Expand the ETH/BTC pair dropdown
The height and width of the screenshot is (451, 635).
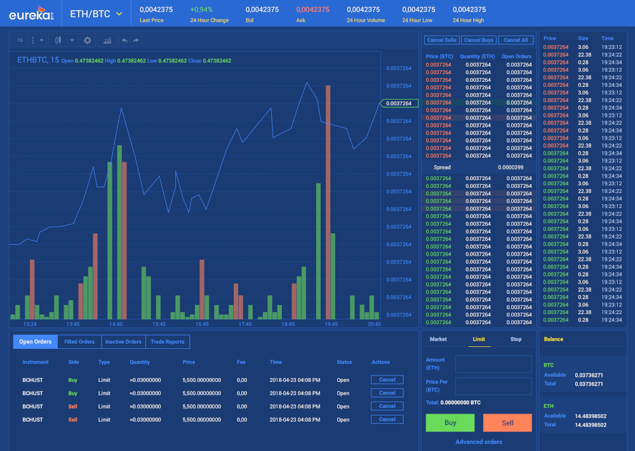(x=119, y=14)
